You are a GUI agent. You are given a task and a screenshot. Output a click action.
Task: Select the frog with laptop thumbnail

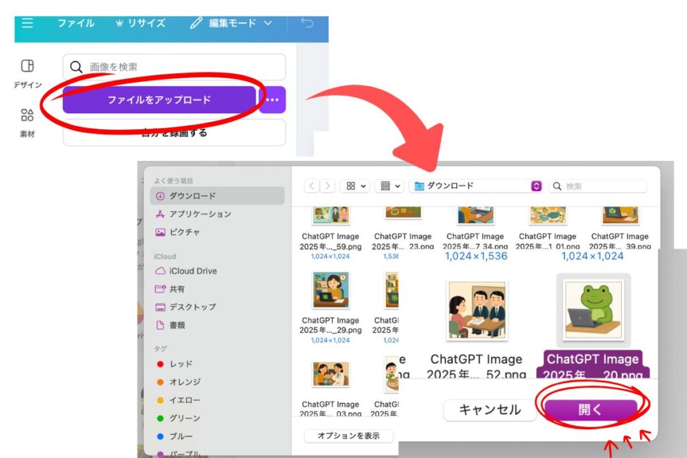pyautogui.click(x=593, y=310)
